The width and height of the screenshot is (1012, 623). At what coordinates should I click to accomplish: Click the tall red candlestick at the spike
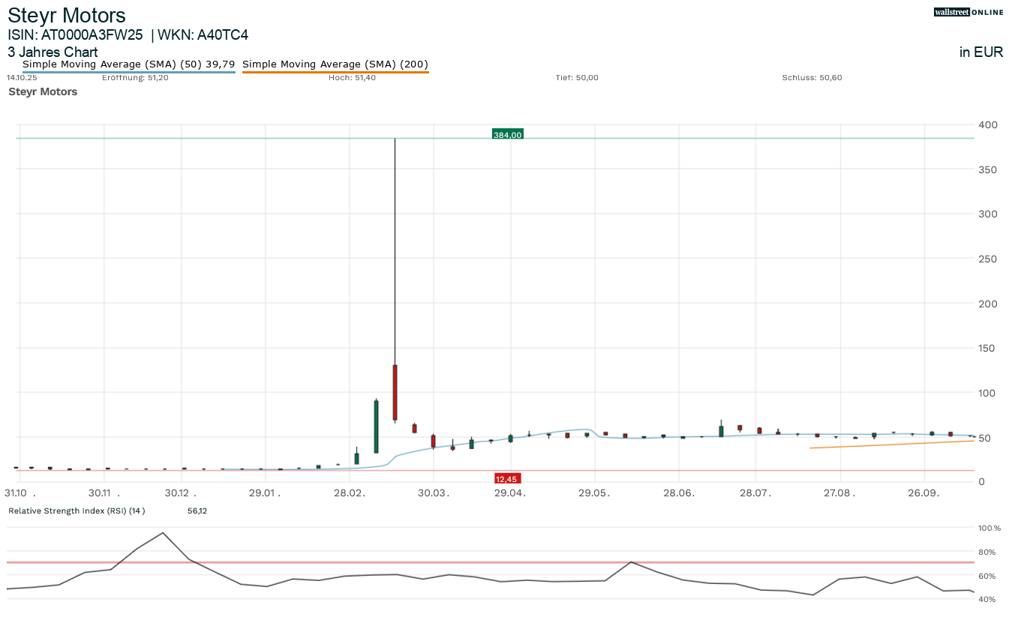[x=395, y=392]
